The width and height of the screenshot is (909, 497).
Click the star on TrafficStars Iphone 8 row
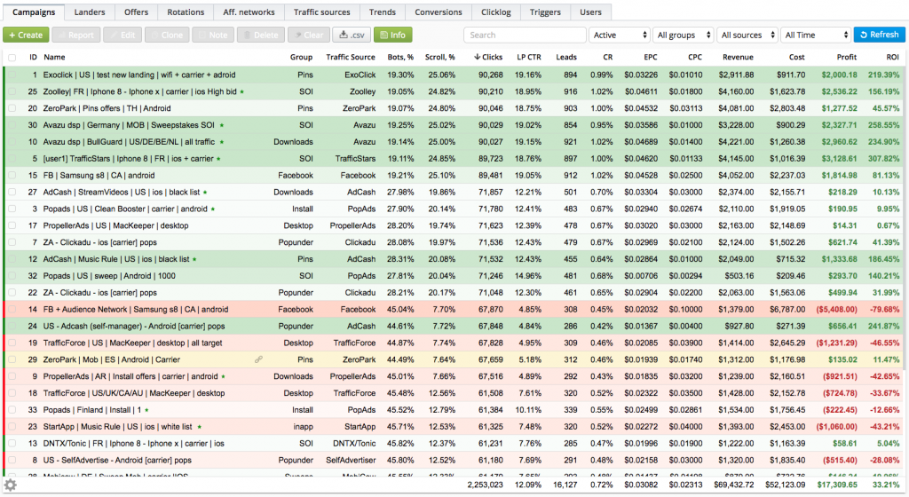tap(218, 159)
